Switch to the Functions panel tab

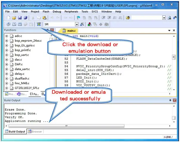pyautogui.click(x=35, y=94)
